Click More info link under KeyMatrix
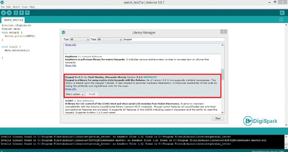 [x=70, y=65]
